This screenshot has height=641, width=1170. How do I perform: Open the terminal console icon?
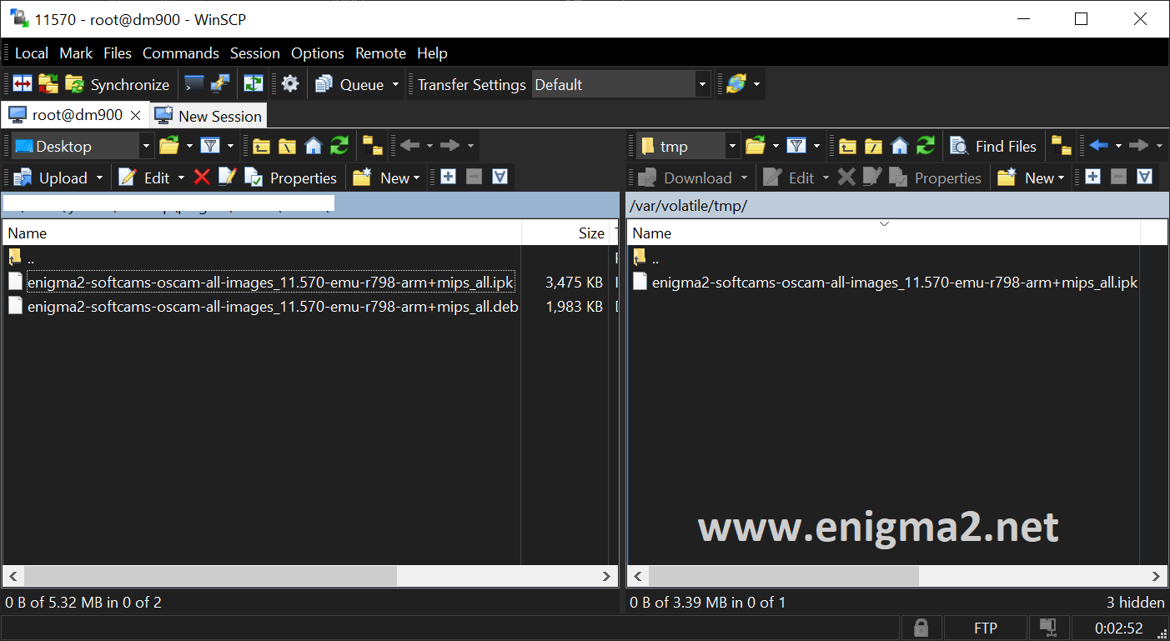tap(194, 84)
